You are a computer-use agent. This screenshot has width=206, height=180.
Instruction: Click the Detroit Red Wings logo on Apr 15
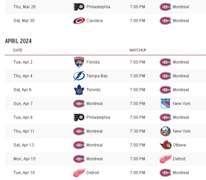(x=166, y=159)
